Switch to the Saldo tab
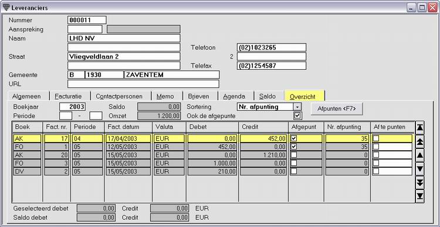The image size is (440, 227). pyautogui.click(x=267, y=96)
